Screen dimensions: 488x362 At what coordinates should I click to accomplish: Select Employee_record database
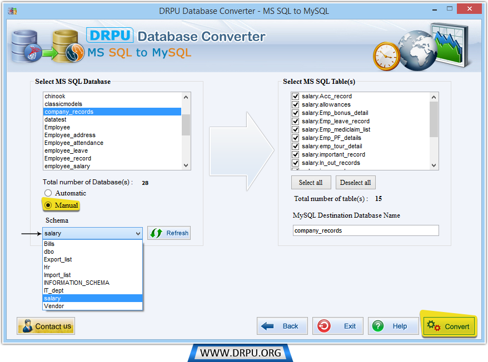coord(112,158)
